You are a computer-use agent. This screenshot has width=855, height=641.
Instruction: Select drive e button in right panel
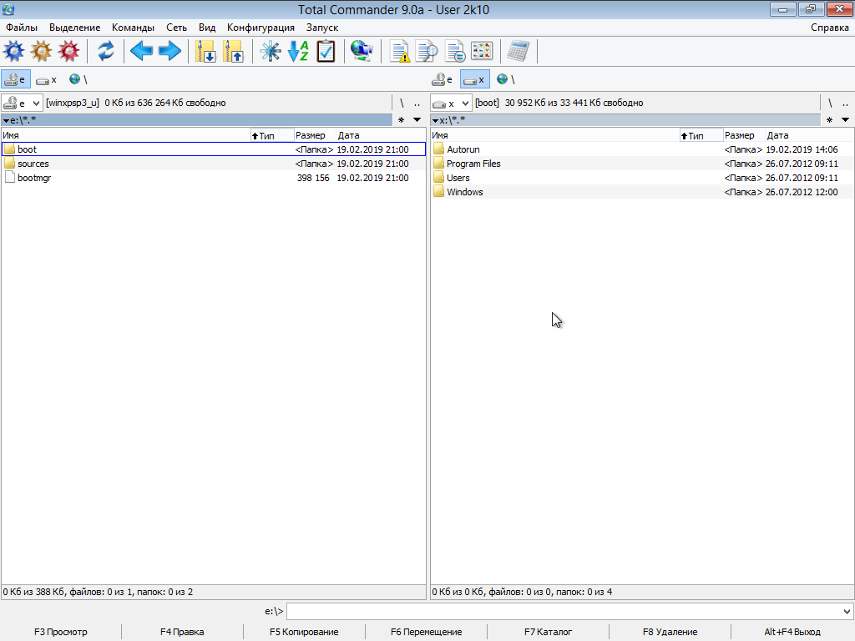tap(443, 79)
